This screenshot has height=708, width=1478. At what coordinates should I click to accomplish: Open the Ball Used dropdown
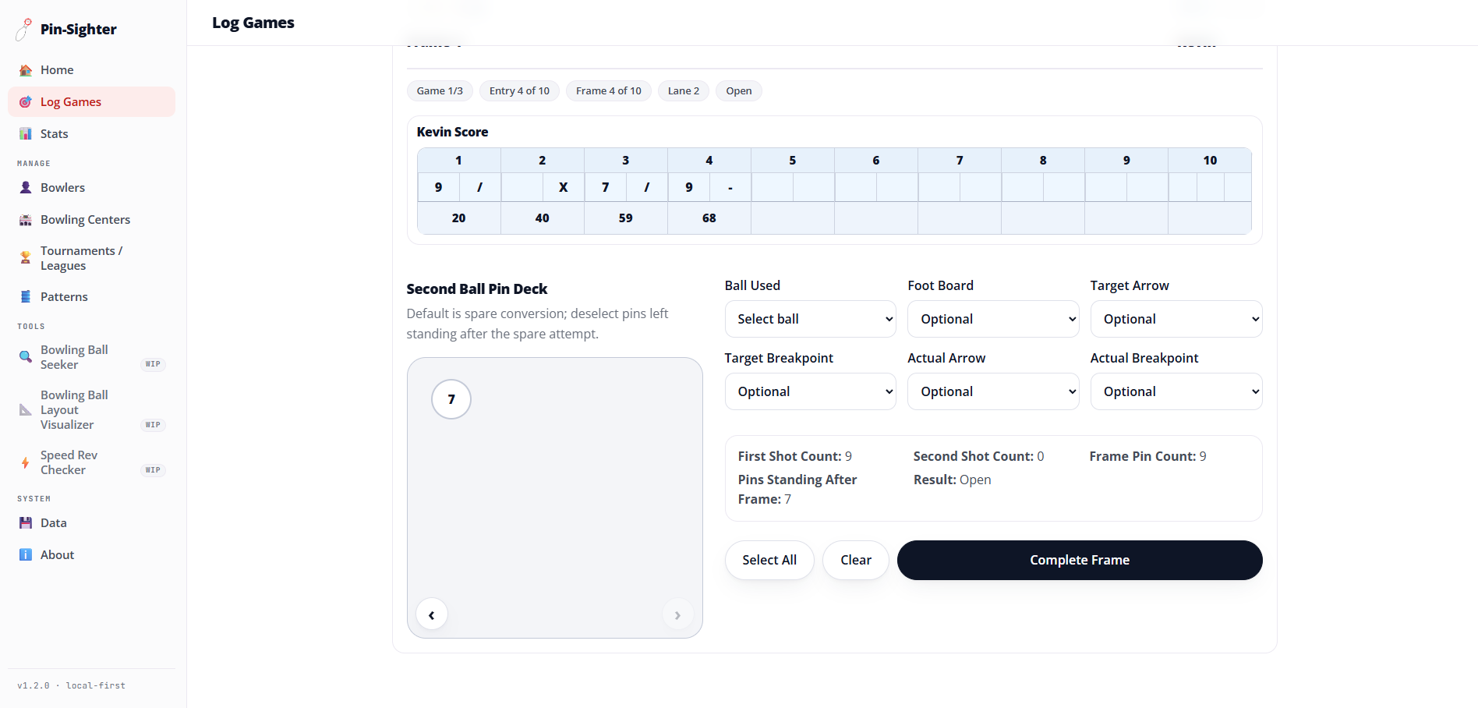coord(811,319)
